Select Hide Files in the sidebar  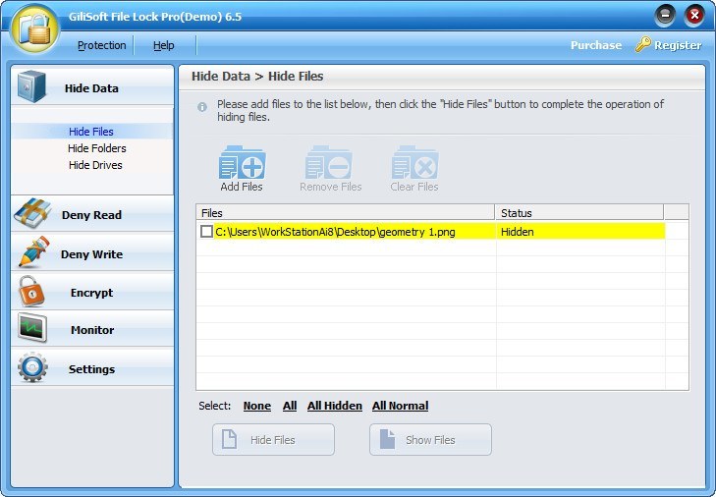click(x=91, y=132)
